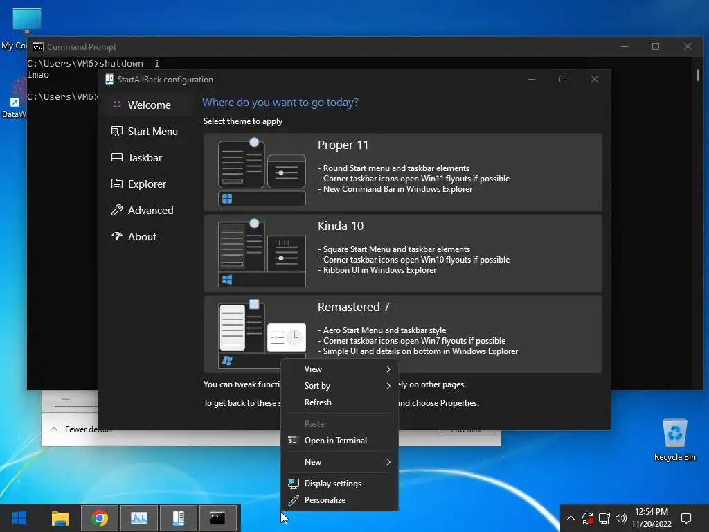Select Open in Terminal menu entry
Screen dimensions: 709x532
click(x=339, y=441)
